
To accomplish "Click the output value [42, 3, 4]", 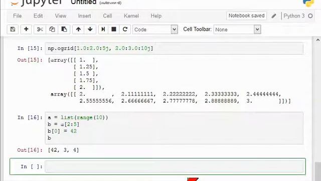I will 63,150.
